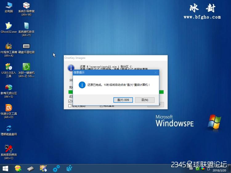The height and width of the screenshot is (173, 231).
Task: Open the Windows Start button
Action: 5,169
